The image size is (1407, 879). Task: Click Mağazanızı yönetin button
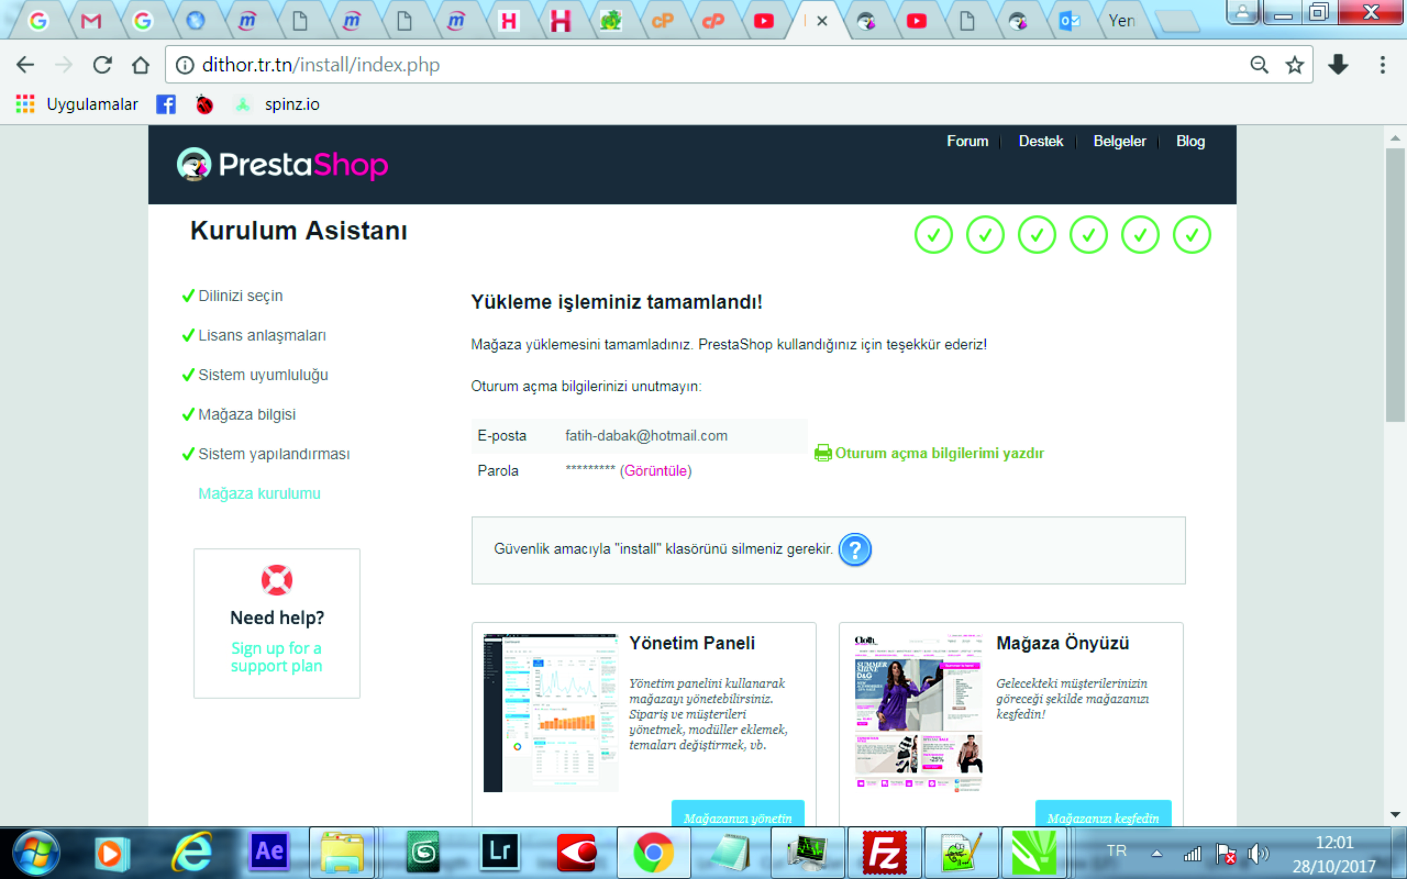point(738,814)
